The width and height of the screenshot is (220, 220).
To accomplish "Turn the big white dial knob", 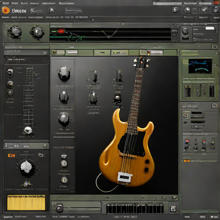I will (27, 168).
